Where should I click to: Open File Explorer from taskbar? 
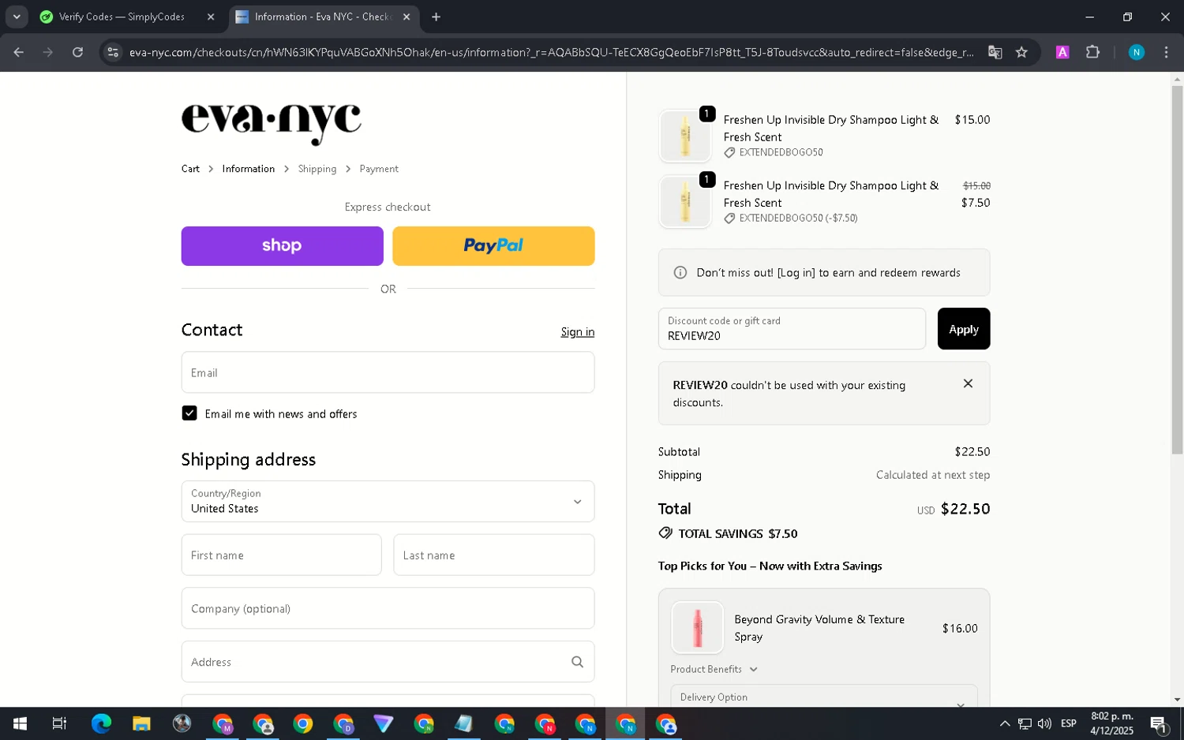tap(141, 723)
